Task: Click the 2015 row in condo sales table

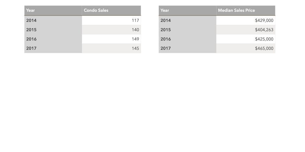Action: click(x=82, y=30)
